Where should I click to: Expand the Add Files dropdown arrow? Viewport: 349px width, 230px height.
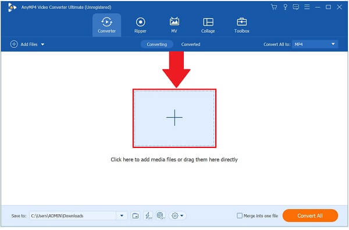tap(42, 44)
